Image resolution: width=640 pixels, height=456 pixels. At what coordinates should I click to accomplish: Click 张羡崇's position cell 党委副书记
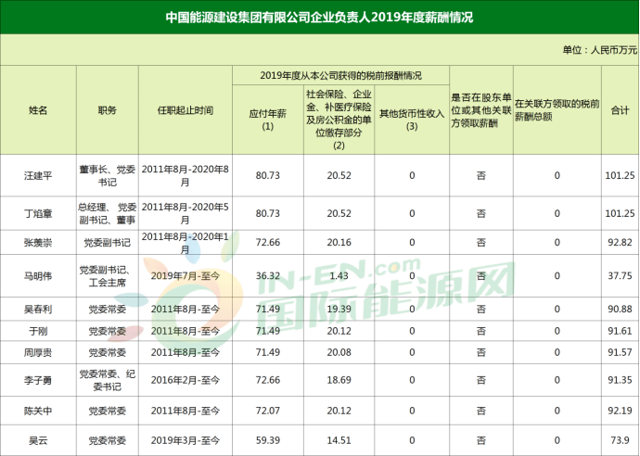[108, 242]
